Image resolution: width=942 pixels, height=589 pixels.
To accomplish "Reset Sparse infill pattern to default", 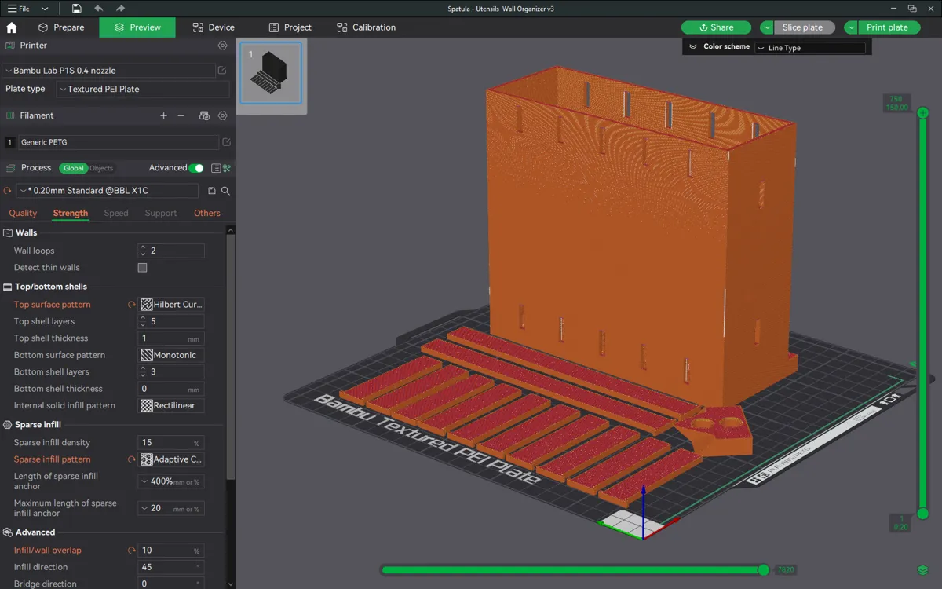I will pos(132,459).
